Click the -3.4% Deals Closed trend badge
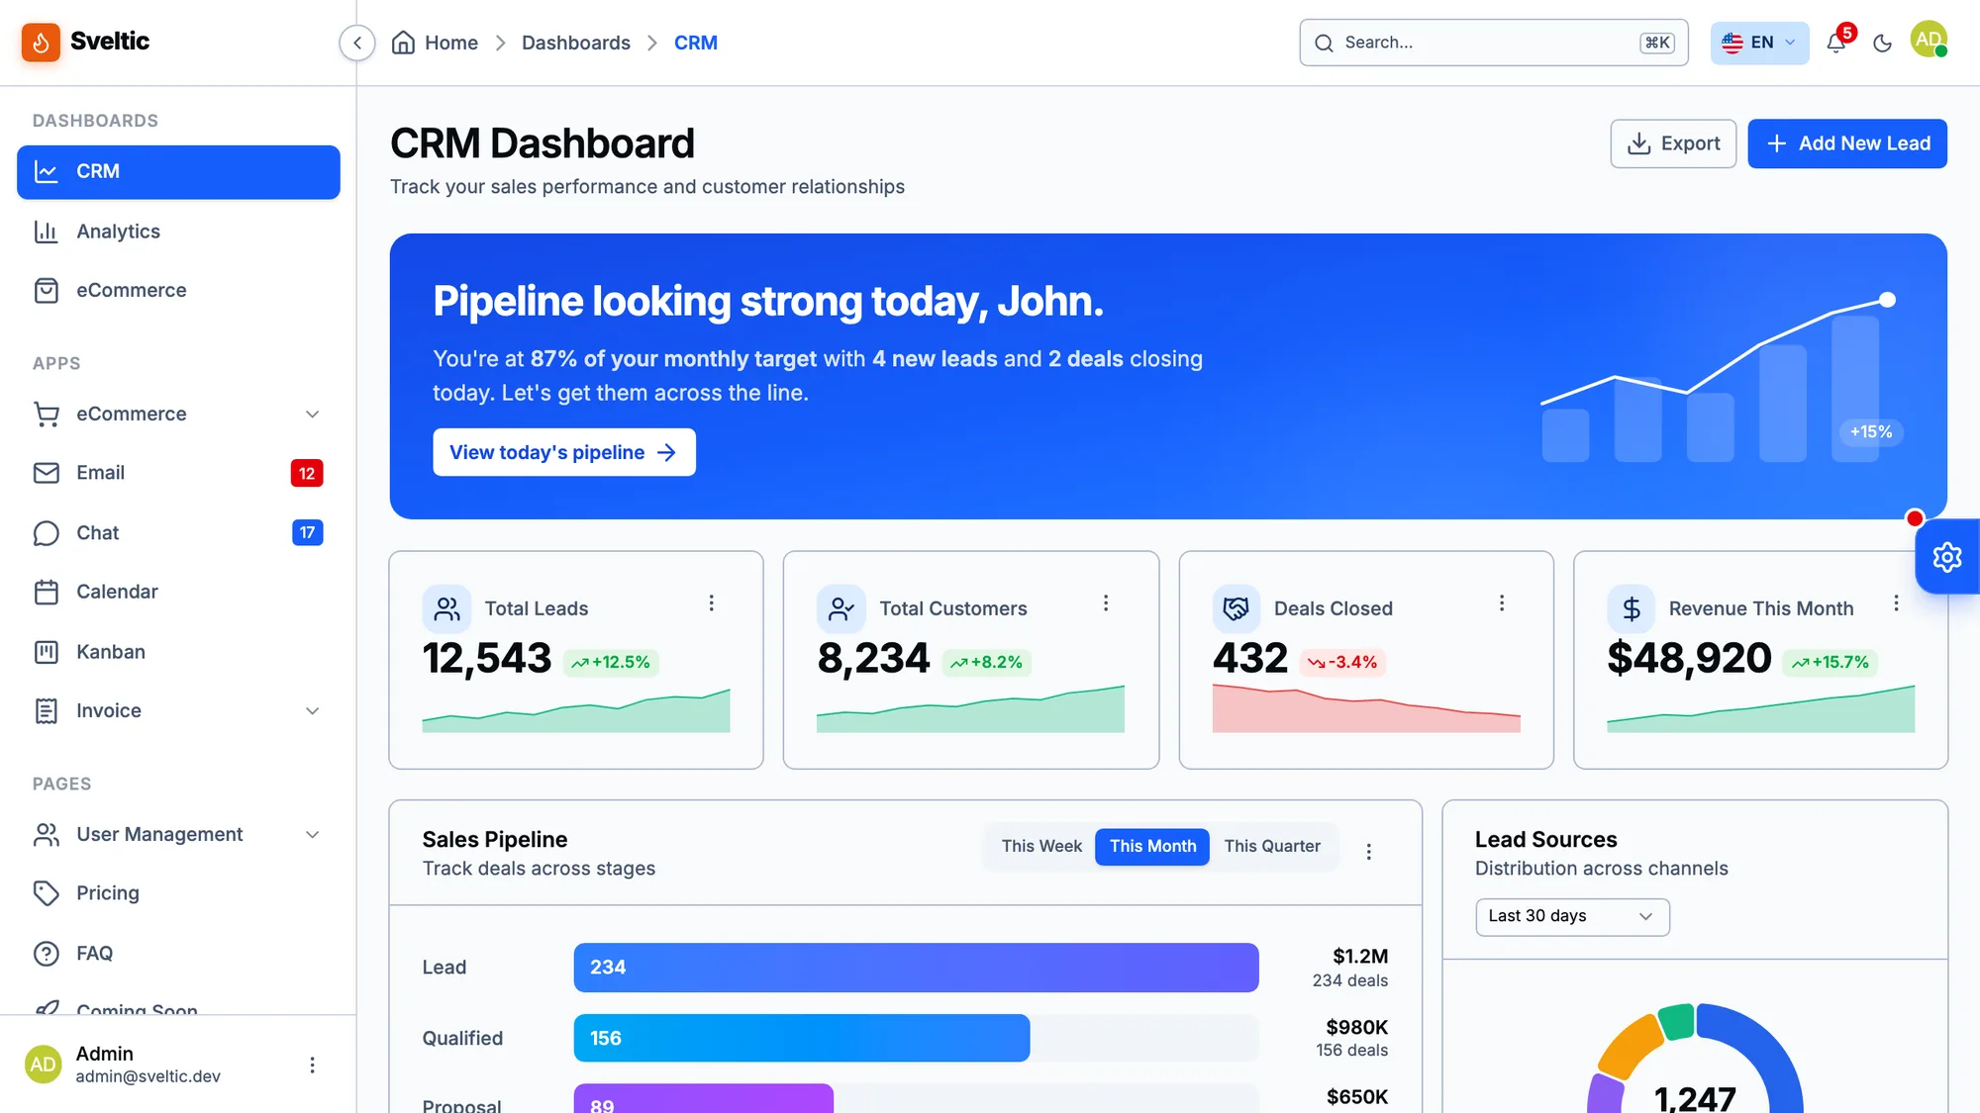1980x1113 pixels. click(x=1342, y=663)
